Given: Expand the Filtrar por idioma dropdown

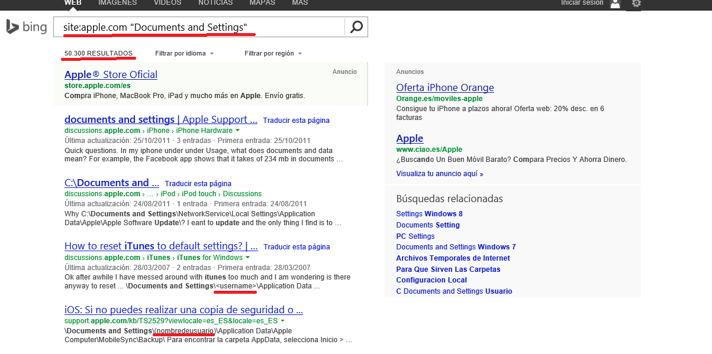Looking at the screenshot, I should 184,53.
